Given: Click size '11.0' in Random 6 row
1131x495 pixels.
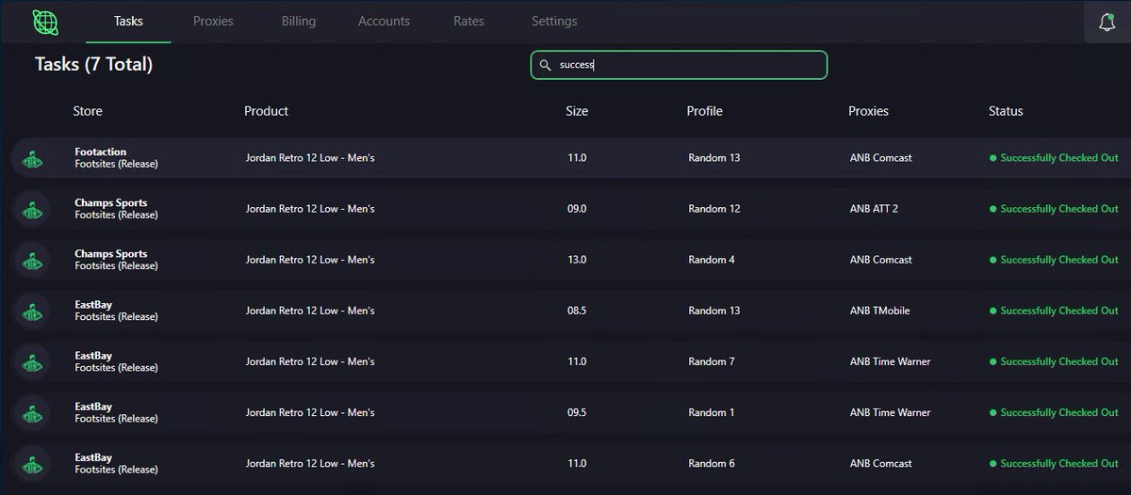Looking at the screenshot, I should coord(577,463).
